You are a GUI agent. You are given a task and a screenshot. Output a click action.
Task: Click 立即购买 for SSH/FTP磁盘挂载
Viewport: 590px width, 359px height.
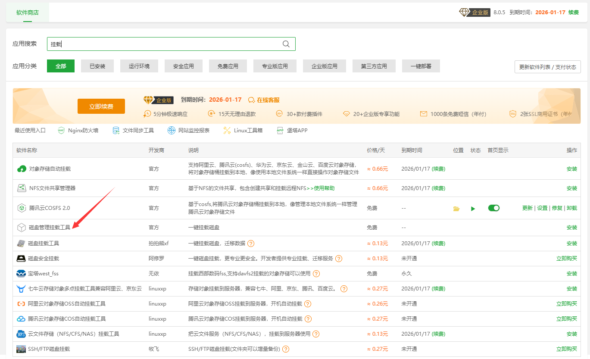point(567,349)
